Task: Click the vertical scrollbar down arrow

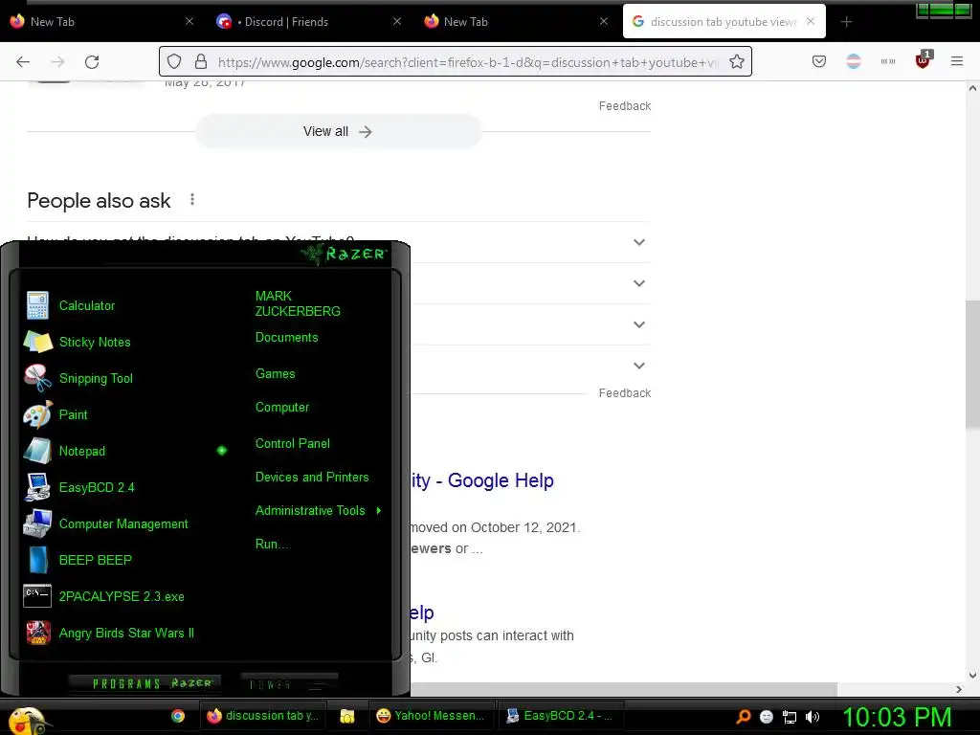Action: pyautogui.click(x=972, y=675)
